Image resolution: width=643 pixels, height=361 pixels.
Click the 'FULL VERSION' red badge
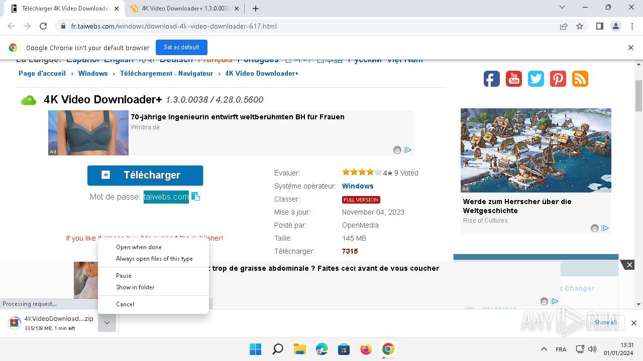[361, 200]
